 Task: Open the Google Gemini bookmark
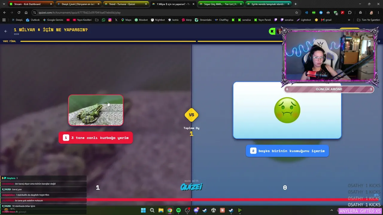[x=53, y=20]
